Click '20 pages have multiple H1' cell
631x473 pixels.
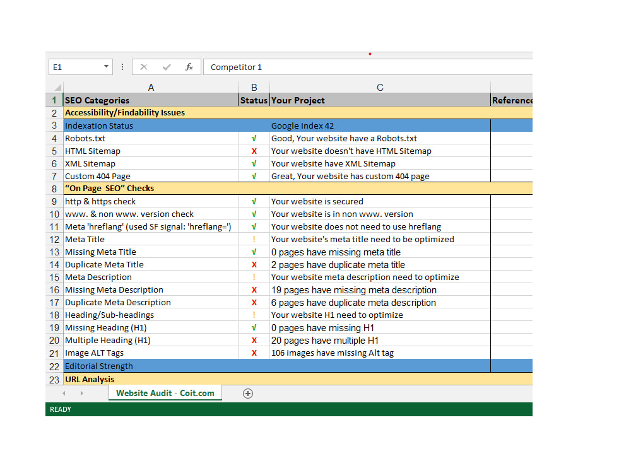point(380,341)
